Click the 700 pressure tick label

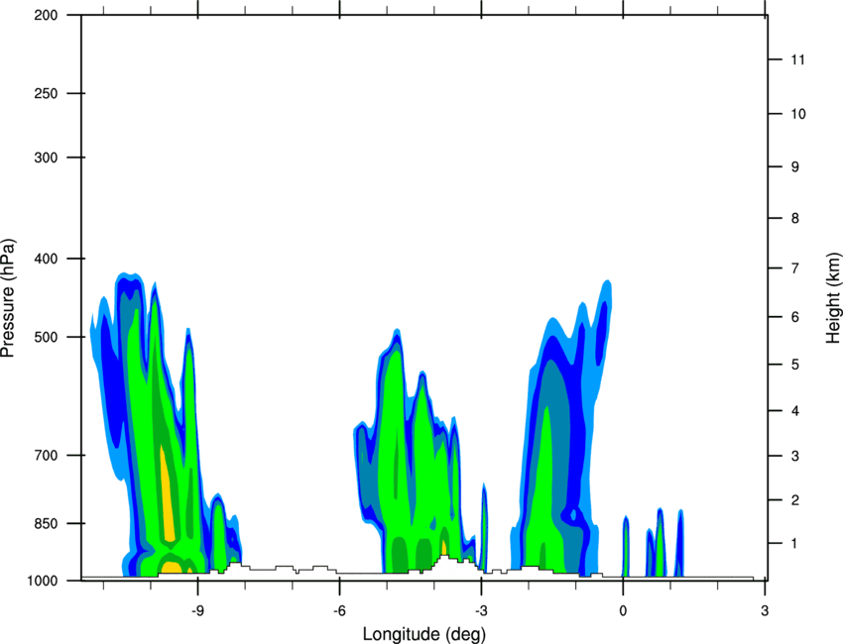46,455
